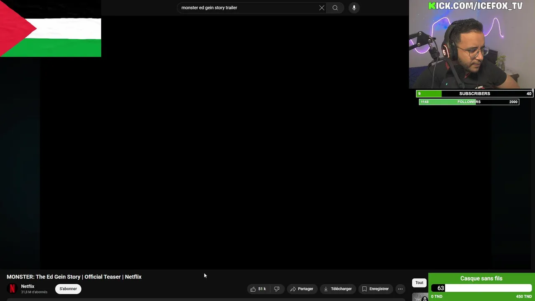Screen dimensions: 535x301
Task: Share the video via Partager
Action: [302, 289]
